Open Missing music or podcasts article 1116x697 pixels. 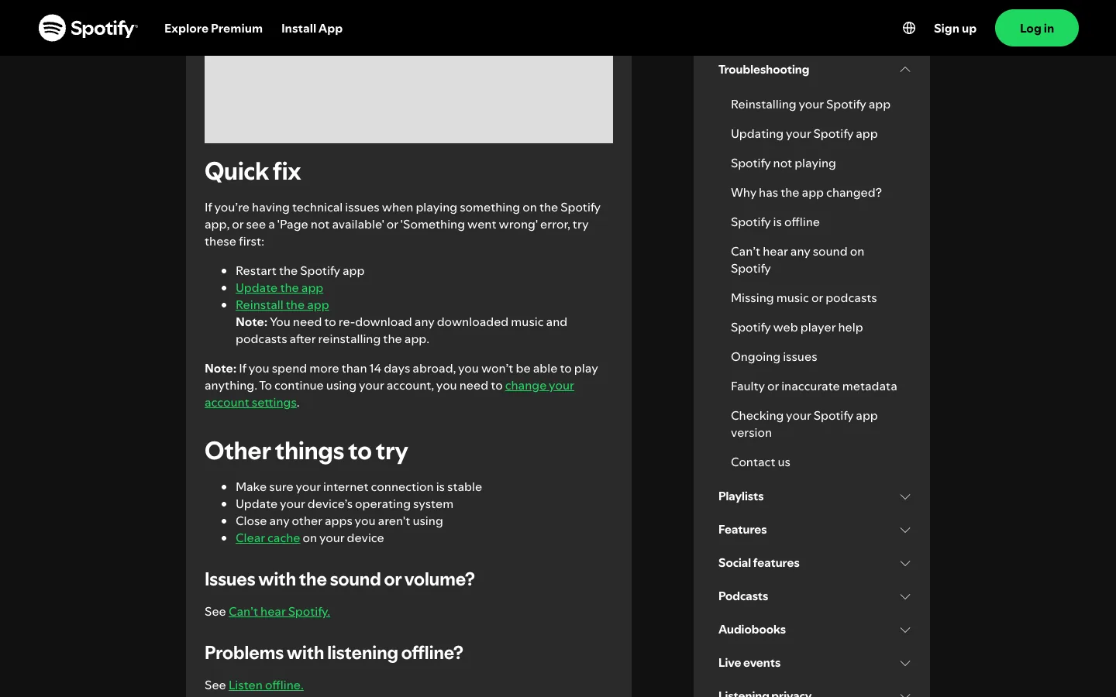804,298
